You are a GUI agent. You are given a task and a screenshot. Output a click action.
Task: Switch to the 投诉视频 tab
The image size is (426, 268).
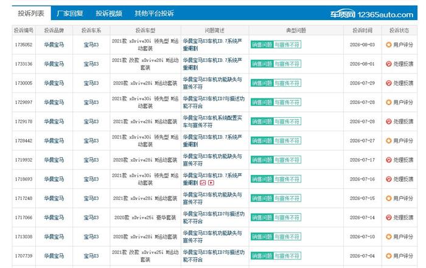[x=109, y=13]
